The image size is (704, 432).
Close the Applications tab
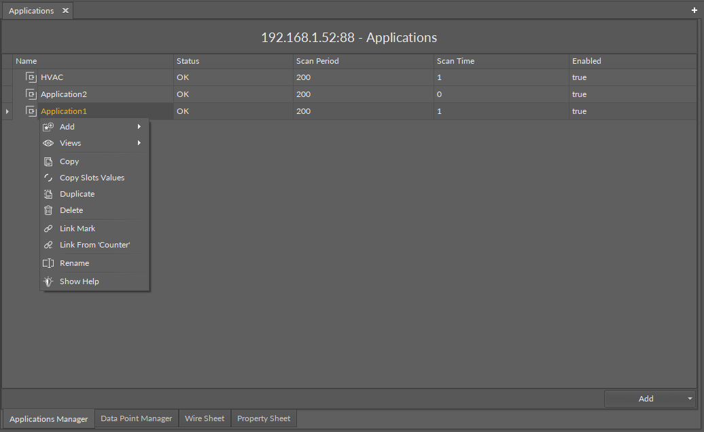pyautogui.click(x=65, y=11)
